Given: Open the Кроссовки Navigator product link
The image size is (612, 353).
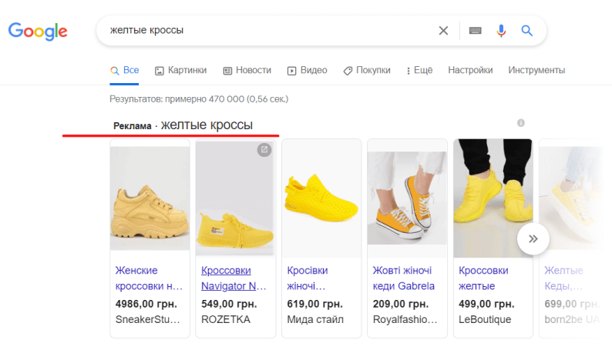Looking at the screenshot, I should (x=233, y=278).
